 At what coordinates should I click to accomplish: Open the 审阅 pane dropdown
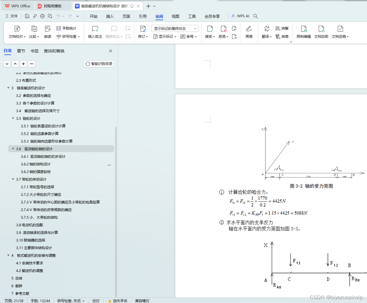[189, 37]
